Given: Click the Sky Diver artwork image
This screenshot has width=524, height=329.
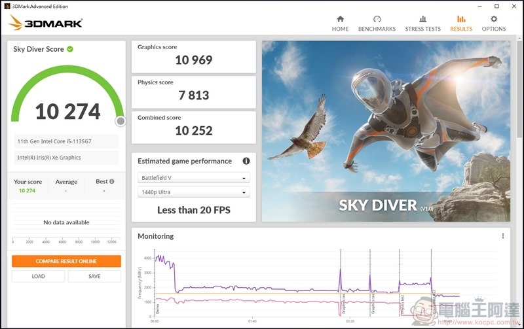Looking at the screenshot, I should click(386, 131).
